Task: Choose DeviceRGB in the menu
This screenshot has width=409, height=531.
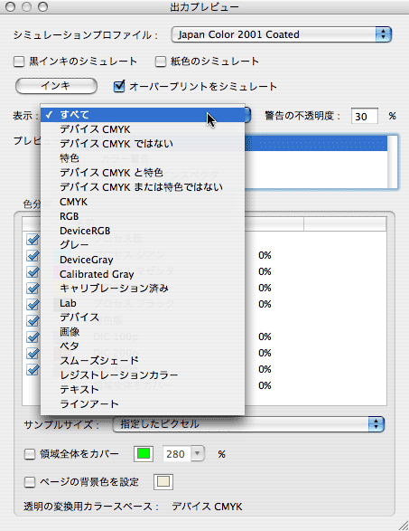Action: click(x=143, y=231)
